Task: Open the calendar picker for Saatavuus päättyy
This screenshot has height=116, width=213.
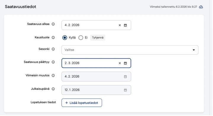Action: tap(125, 63)
